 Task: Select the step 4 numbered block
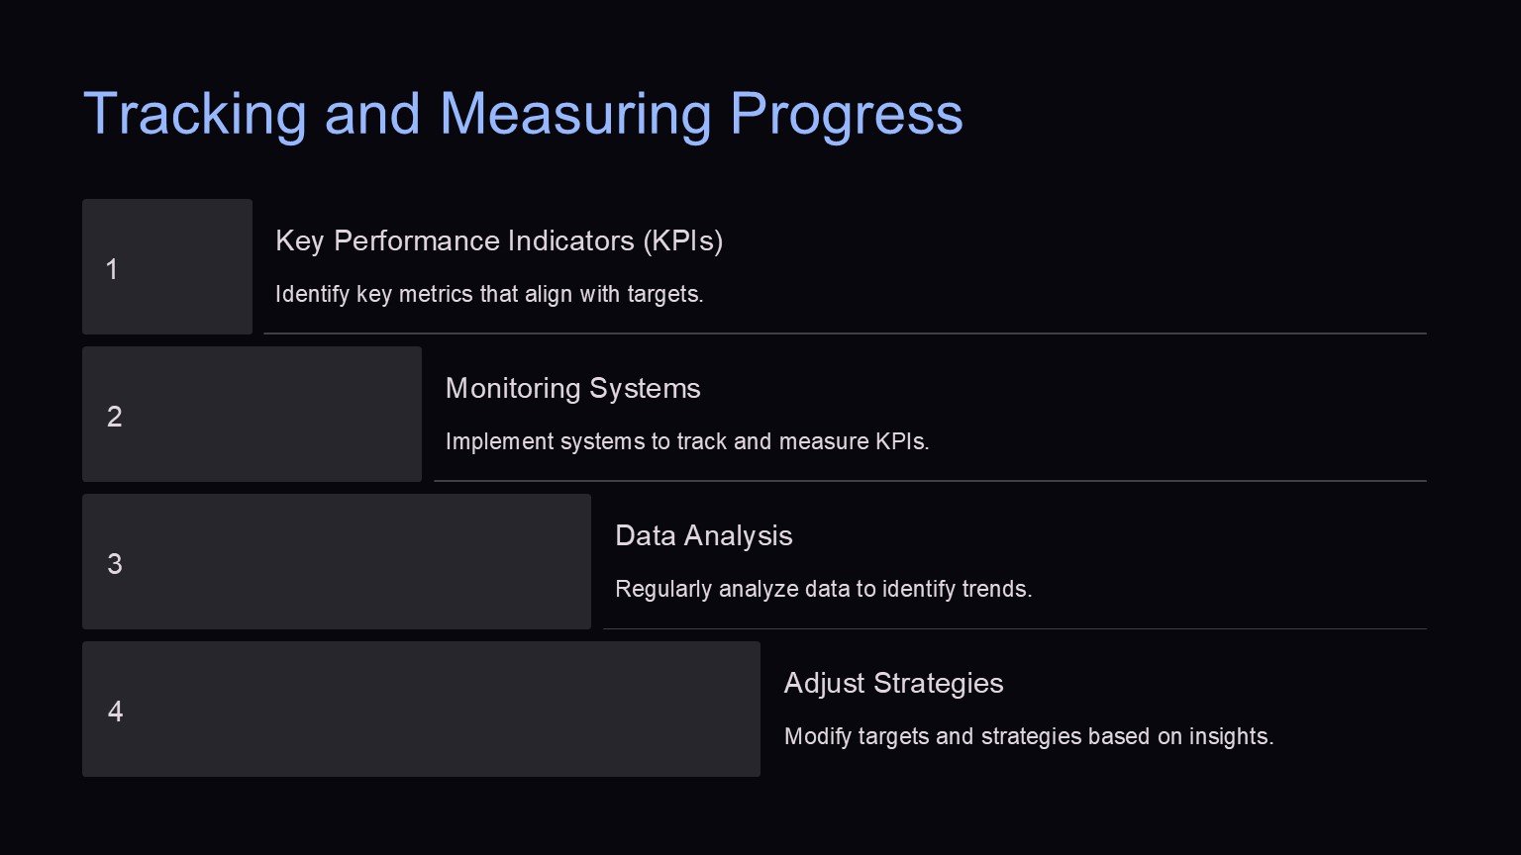(x=421, y=710)
